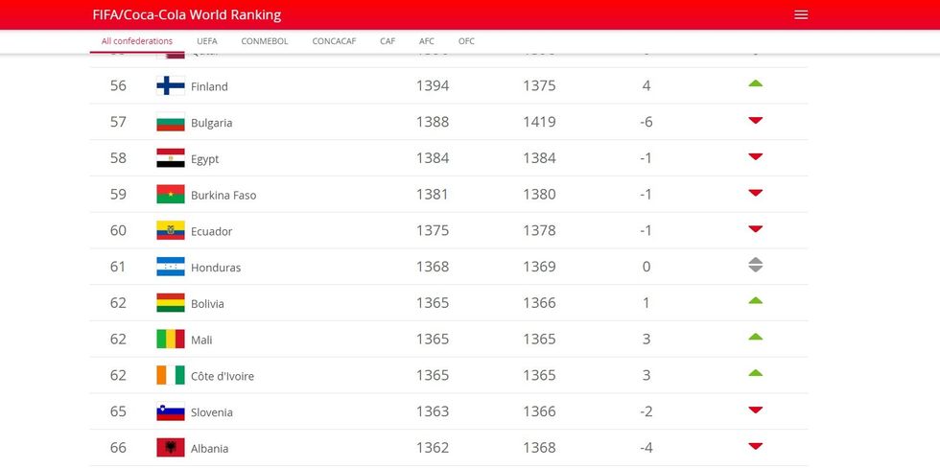Click the Bulgaria flag icon
The width and height of the screenshot is (940, 469).
[x=170, y=123]
